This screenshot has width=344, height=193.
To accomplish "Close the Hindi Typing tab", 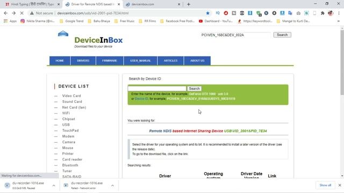I will click(x=59, y=4).
